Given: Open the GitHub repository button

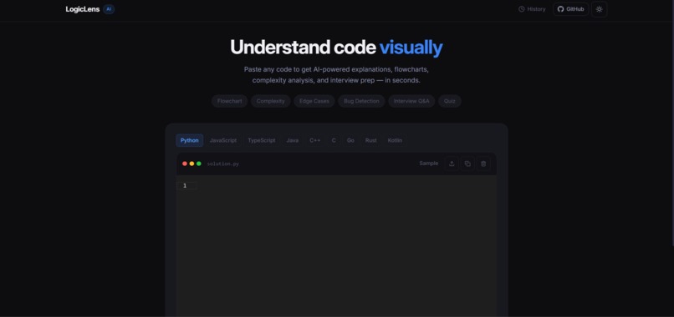Looking at the screenshot, I should (570, 9).
